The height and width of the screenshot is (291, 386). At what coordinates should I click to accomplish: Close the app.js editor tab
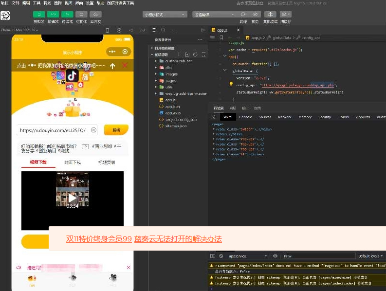(238, 30)
